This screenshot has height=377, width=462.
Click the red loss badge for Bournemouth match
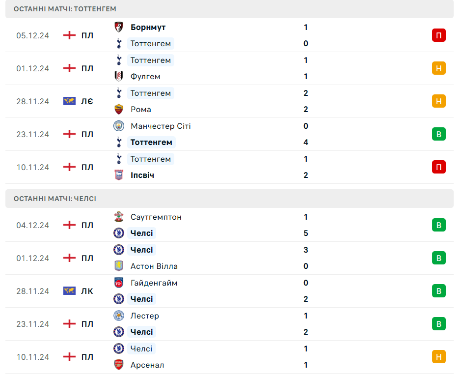pos(438,35)
